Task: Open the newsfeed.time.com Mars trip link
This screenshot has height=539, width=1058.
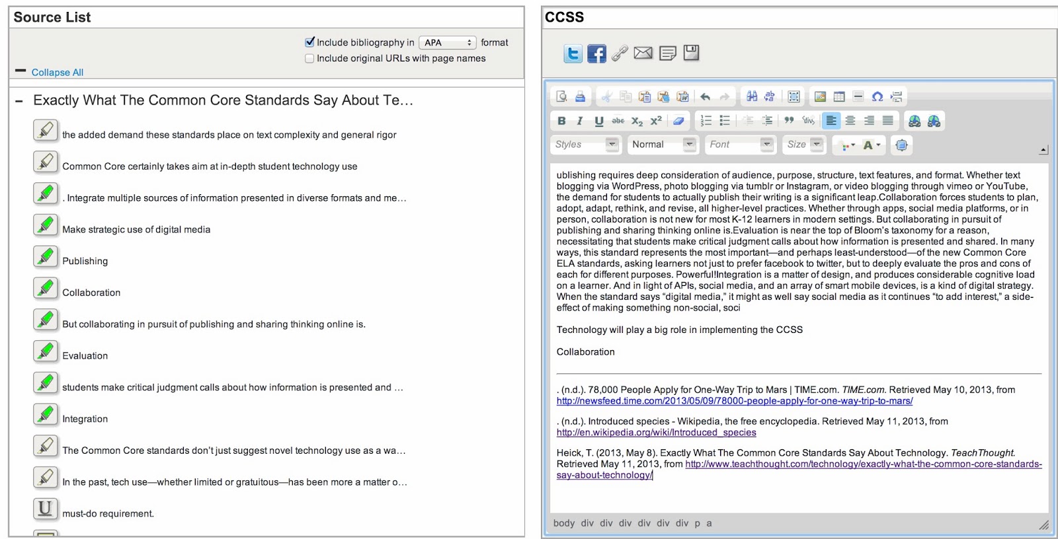Action: point(735,401)
